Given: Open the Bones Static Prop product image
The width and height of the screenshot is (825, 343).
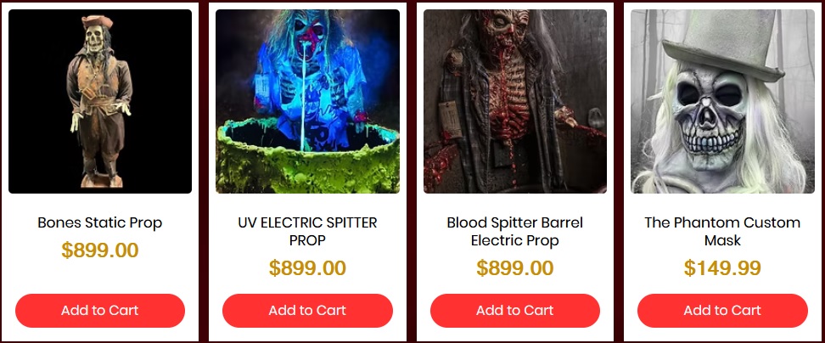Looking at the screenshot, I should [x=100, y=102].
